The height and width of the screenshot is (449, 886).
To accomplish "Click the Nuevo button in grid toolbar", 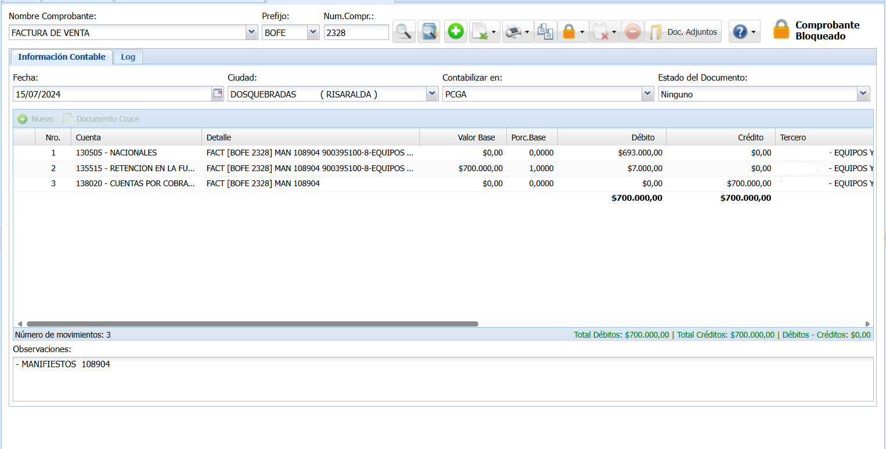I will point(36,119).
